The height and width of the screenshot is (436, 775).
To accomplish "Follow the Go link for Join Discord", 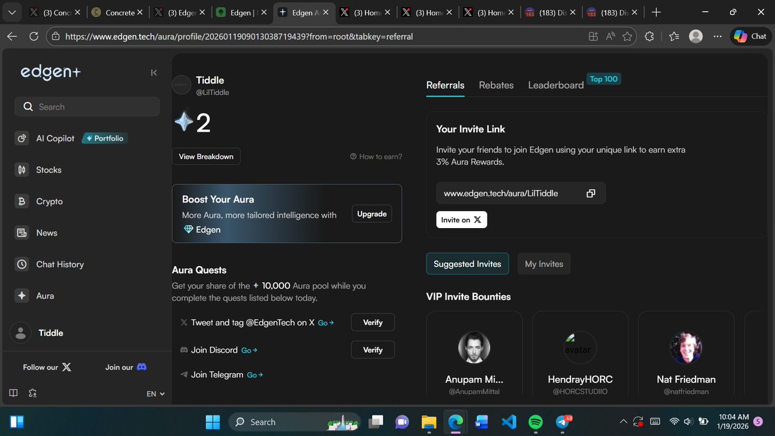I will click(249, 350).
